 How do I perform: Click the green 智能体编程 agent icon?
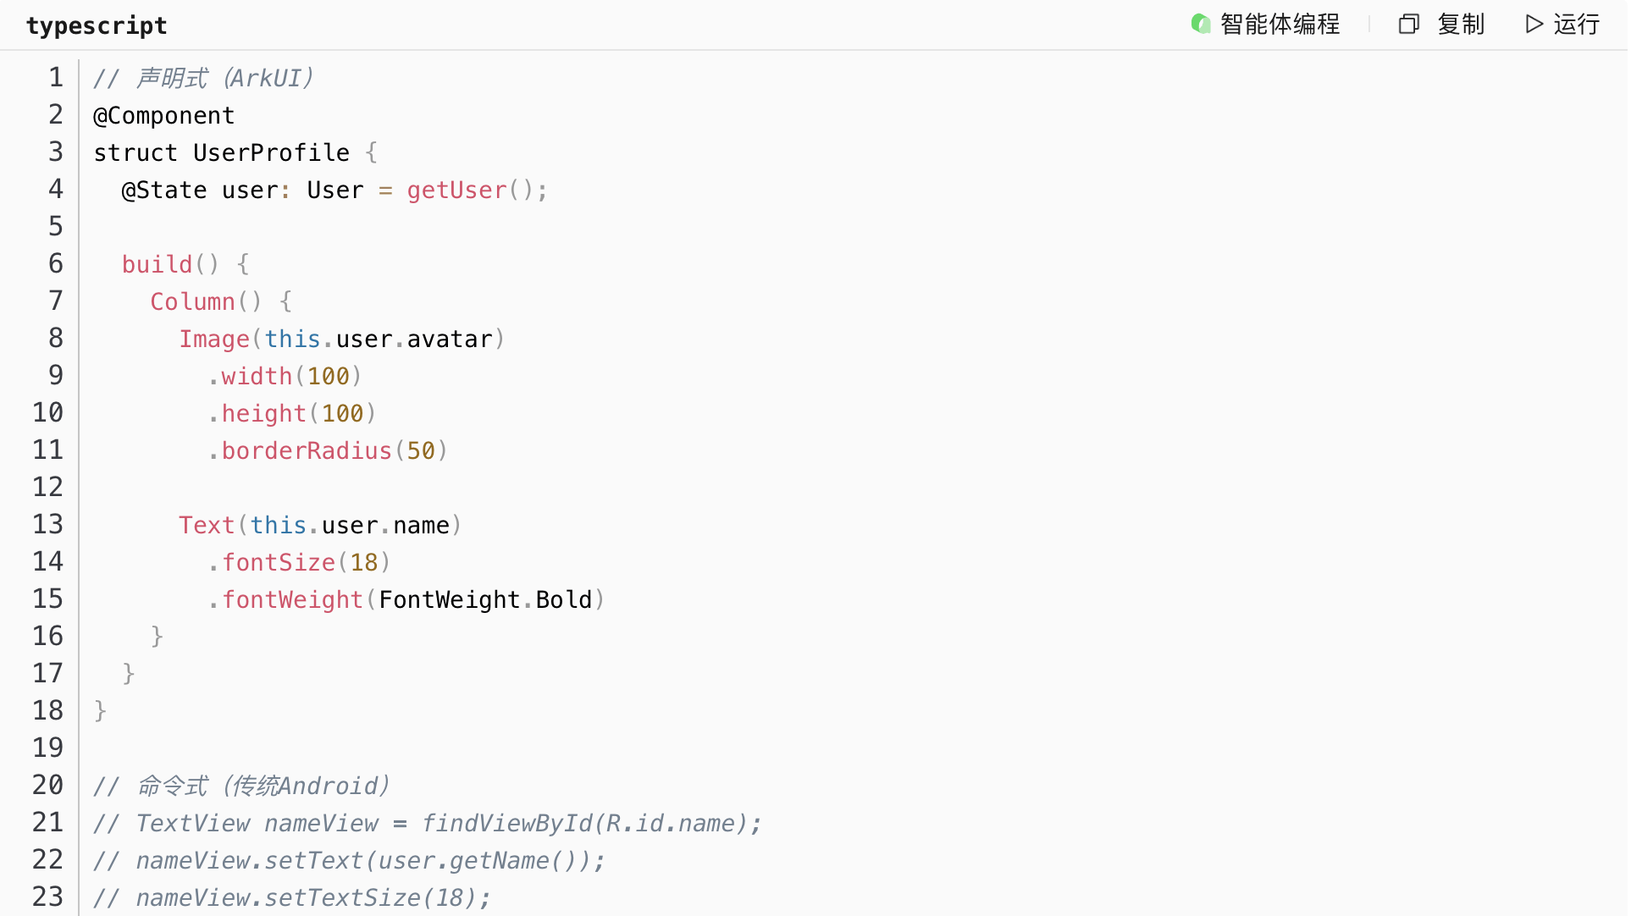[1200, 24]
